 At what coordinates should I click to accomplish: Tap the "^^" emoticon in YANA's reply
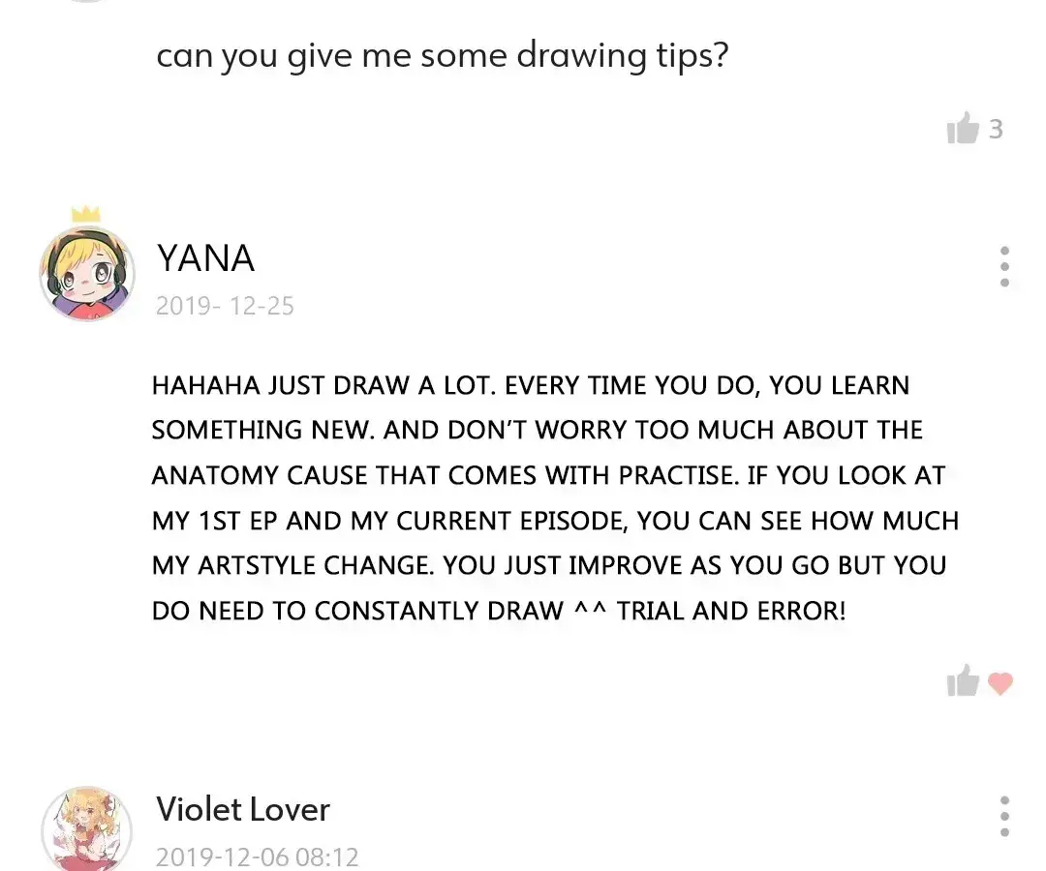click(x=591, y=607)
